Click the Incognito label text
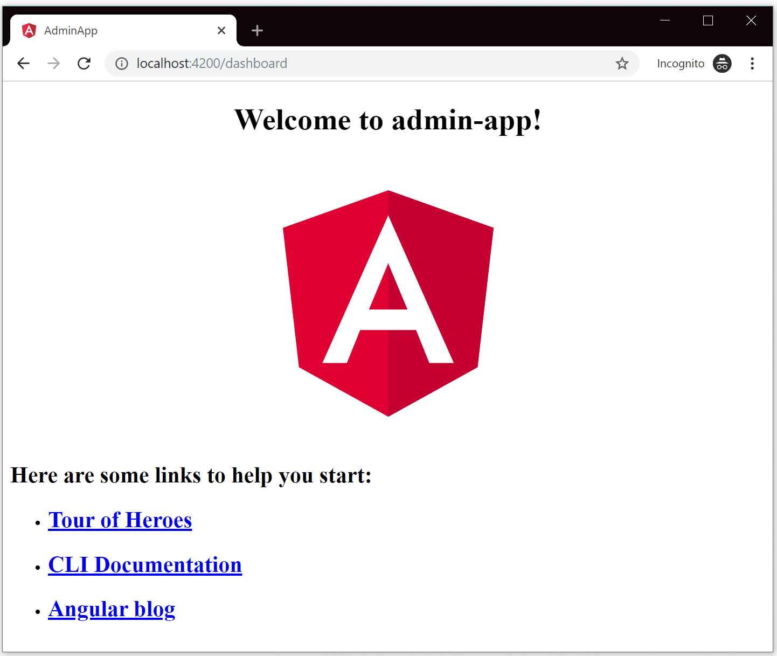 [x=681, y=64]
